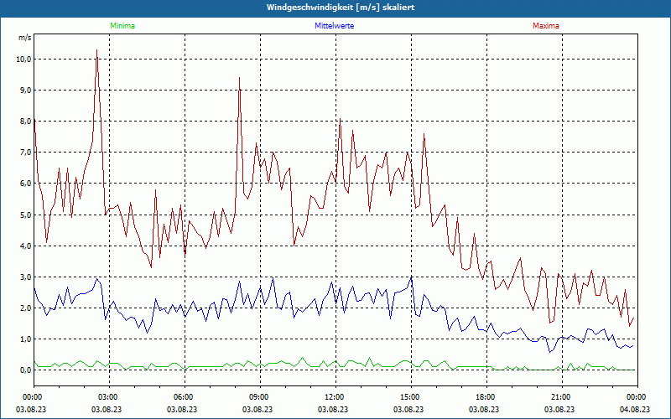This screenshot has width=671, height=419.
Task: Click the '2,0' y-axis value
Action: click(x=25, y=308)
